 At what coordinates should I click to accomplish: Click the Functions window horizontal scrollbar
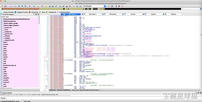(6, 88)
